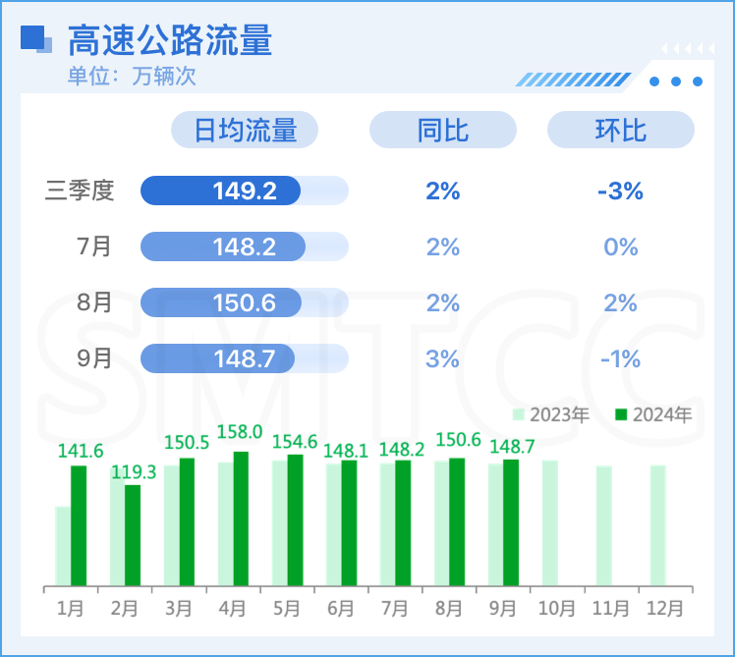Click the 3月 axis label
This screenshot has height=657, width=735.
179,609
